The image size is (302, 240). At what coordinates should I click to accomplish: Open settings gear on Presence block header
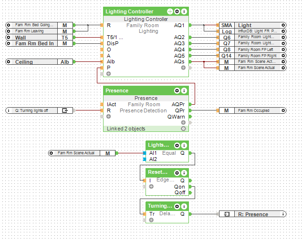[x=177, y=90]
